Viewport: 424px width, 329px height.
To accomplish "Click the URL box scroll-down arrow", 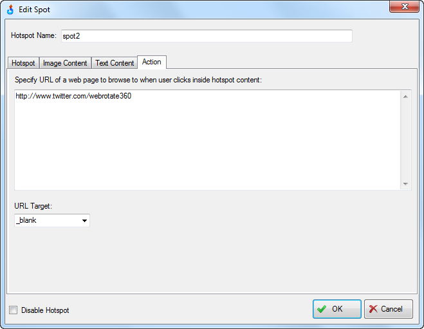I will pyautogui.click(x=405, y=183).
